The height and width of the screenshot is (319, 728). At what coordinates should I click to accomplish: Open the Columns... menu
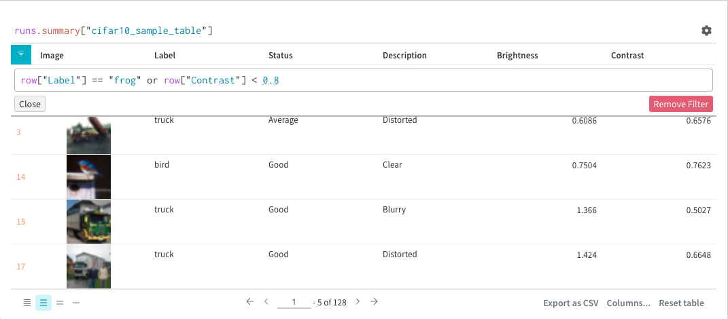click(x=628, y=303)
